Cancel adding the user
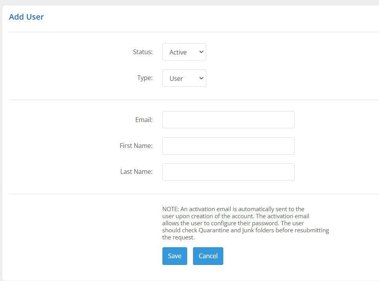379x281 pixels. 208,256
